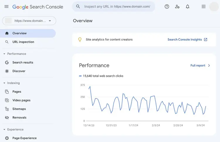Click 'Site analytics for content creators' text

(x=109, y=40)
